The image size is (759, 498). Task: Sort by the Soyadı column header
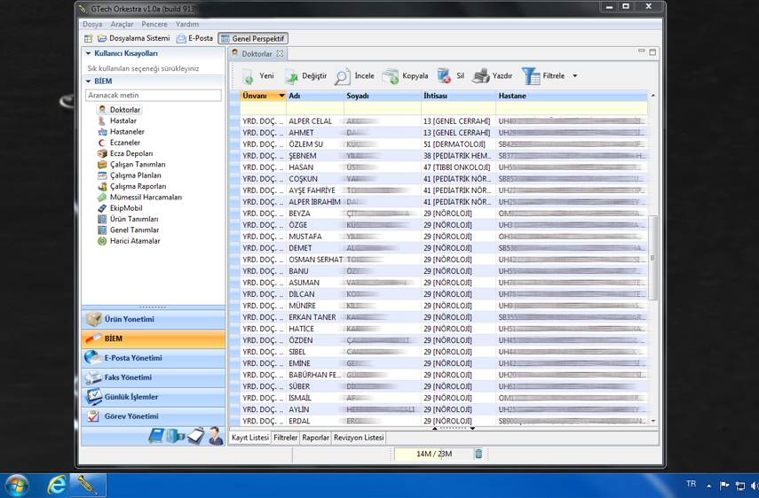[x=383, y=96]
